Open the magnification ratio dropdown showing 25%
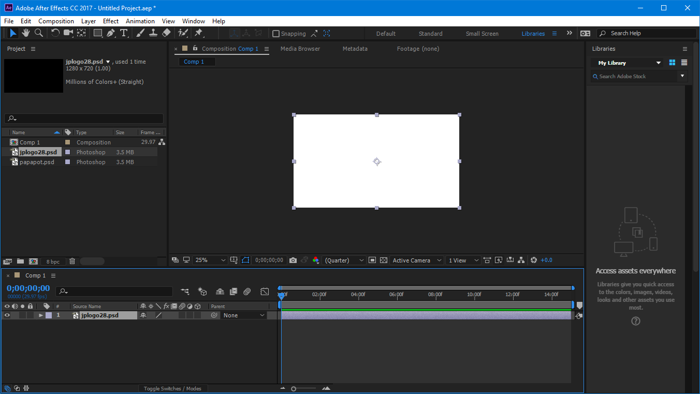Screen dimensions: 700x394 pos(210,260)
